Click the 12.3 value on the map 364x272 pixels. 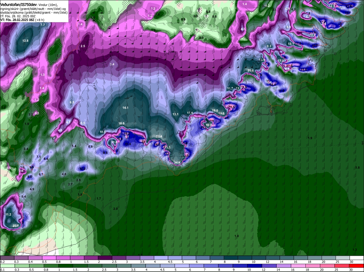332,6
